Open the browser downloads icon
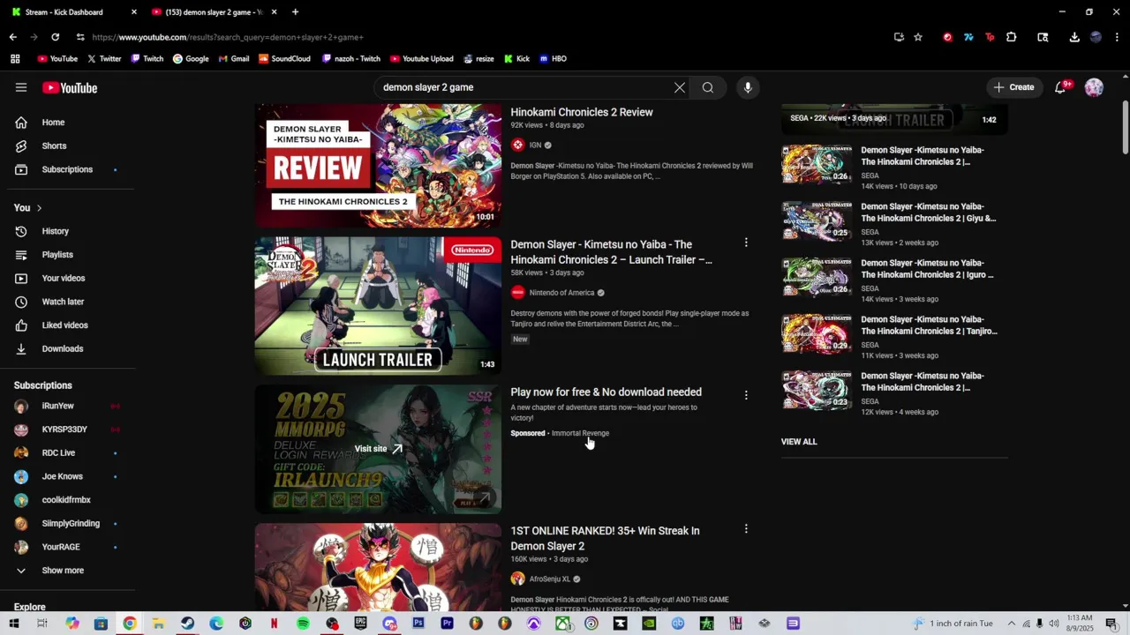1130x635 pixels. (x=1074, y=37)
